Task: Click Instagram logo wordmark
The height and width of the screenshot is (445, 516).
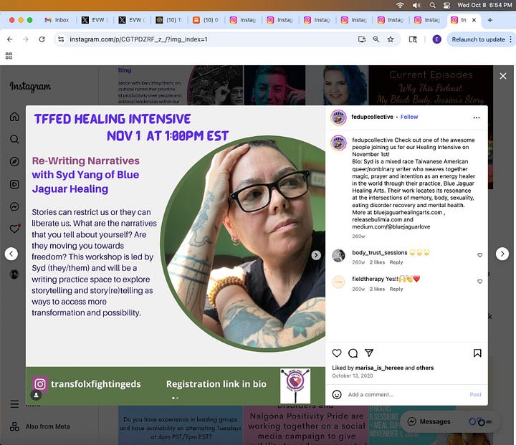Action: coord(30,86)
